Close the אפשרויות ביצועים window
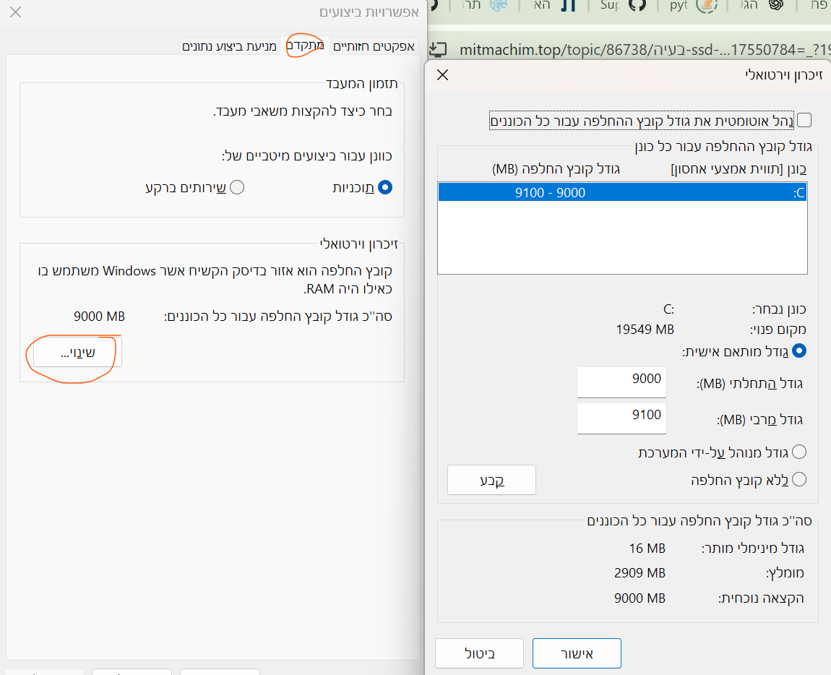The height and width of the screenshot is (675, 831). click(x=15, y=12)
